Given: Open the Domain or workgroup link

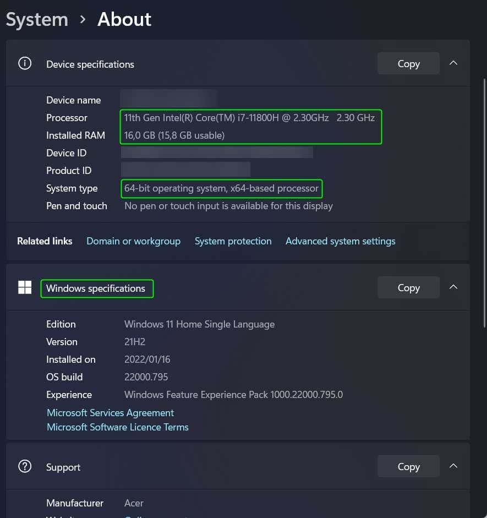Looking at the screenshot, I should (x=133, y=241).
